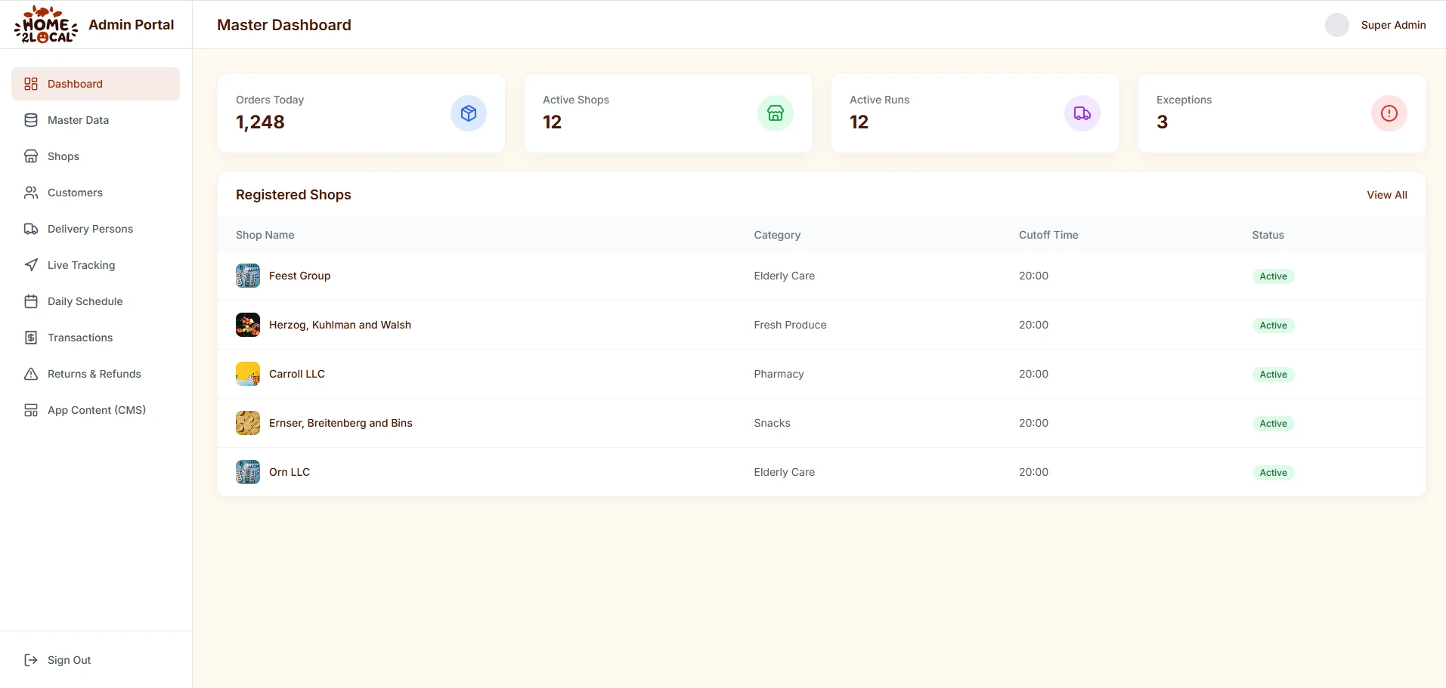Click Carroll LLC shop thumbnail
1446x688 pixels.
(x=248, y=374)
